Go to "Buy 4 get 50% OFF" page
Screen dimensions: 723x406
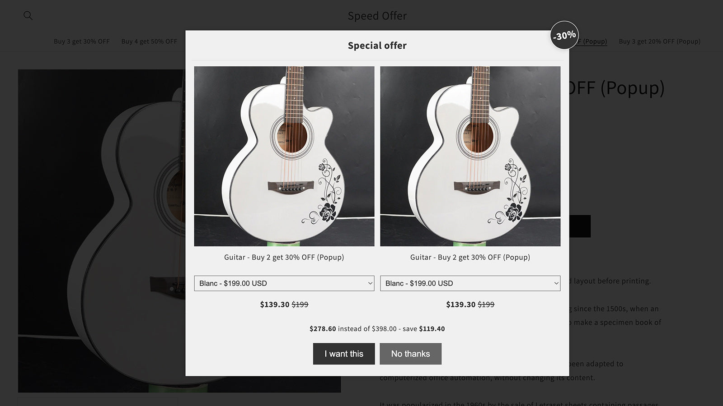tap(149, 42)
